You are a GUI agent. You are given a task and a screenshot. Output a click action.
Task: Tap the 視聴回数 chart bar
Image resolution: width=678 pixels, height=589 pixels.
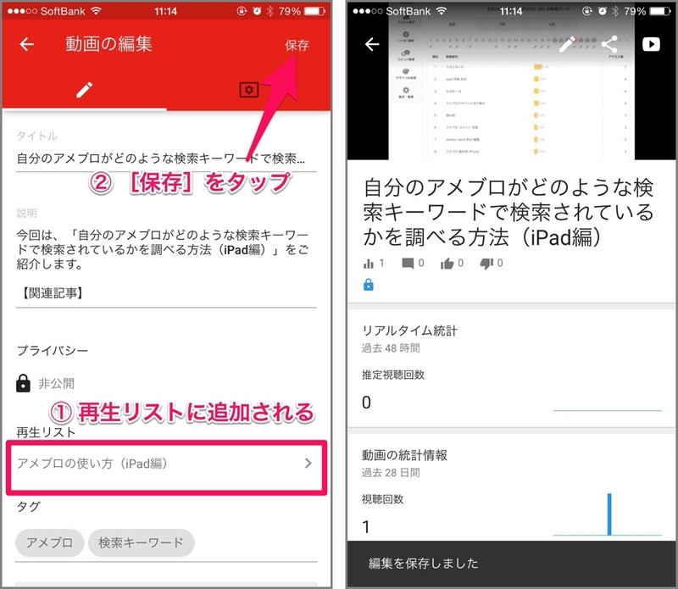(x=609, y=514)
